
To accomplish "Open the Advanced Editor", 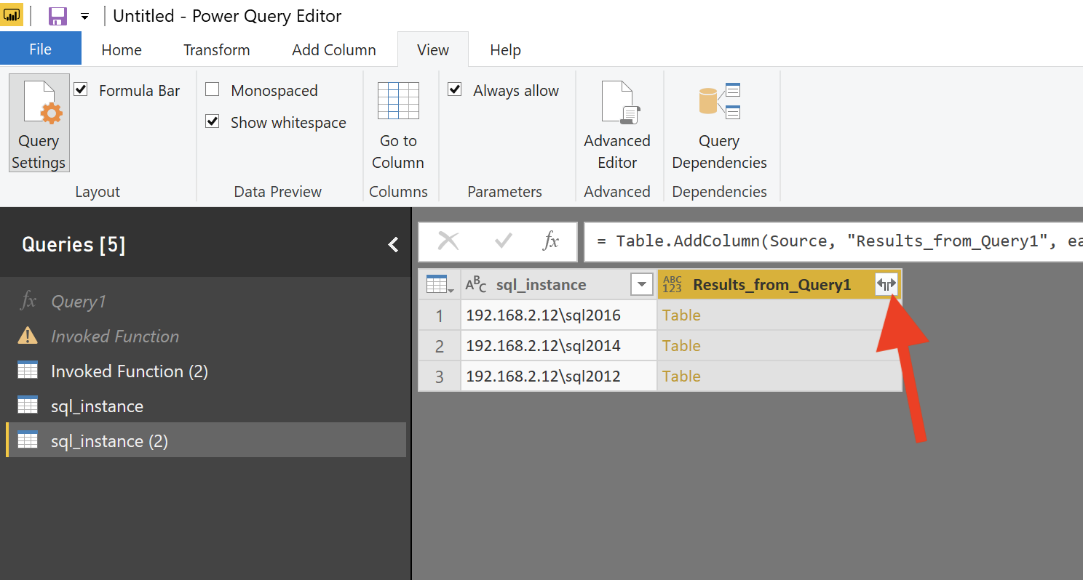I will 617,124.
